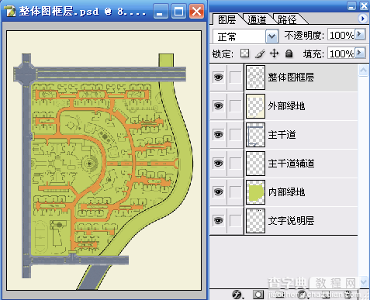Click the 文字说明层 layer thumbnail

tap(255, 221)
